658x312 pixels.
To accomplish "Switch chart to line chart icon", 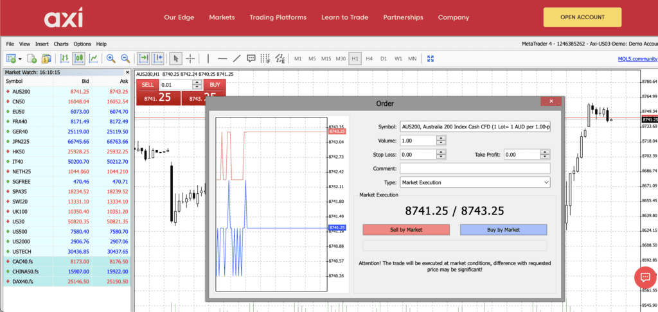I will pyautogui.click(x=94, y=58).
